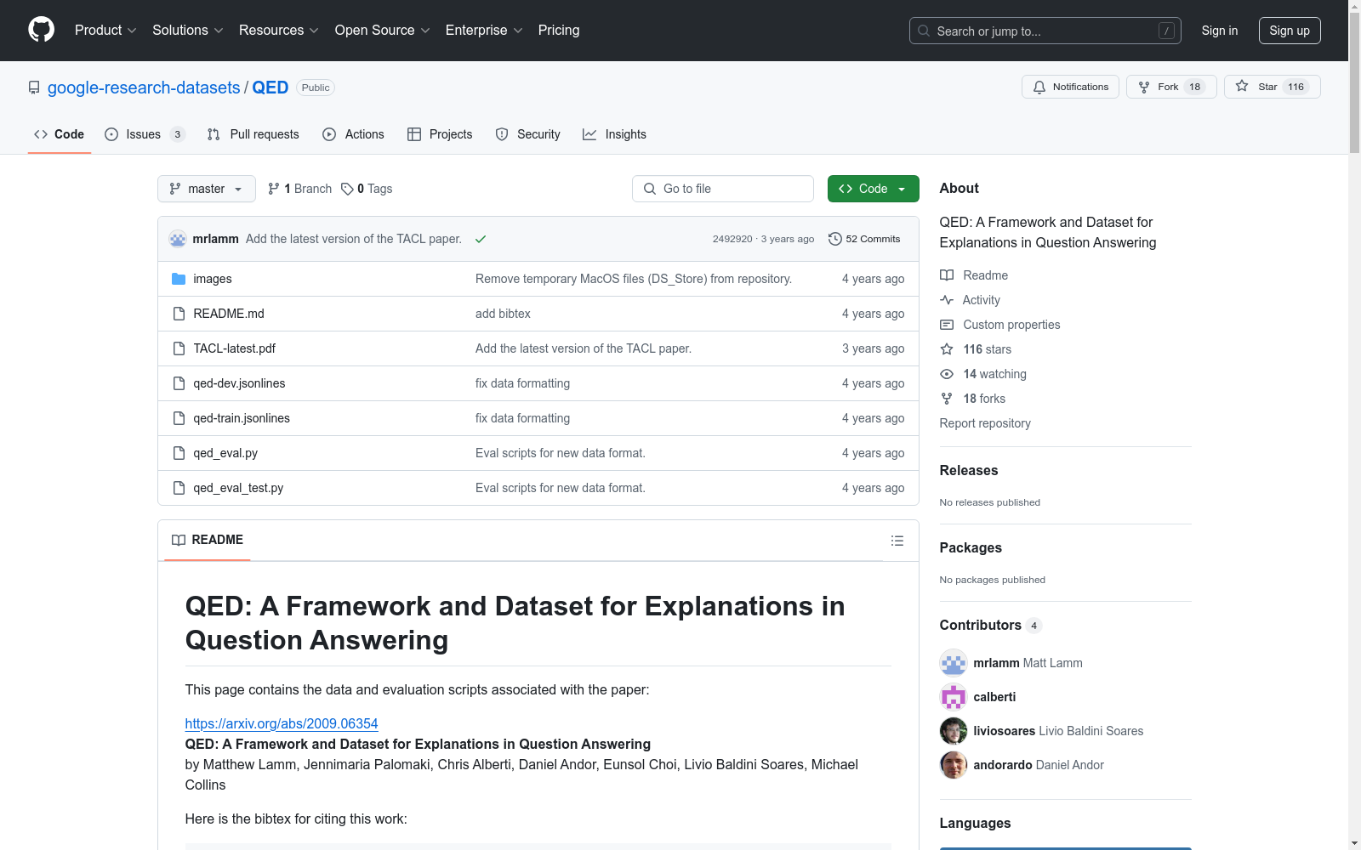
Task: Expand the Resources menu
Action: [x=279, y=30]
